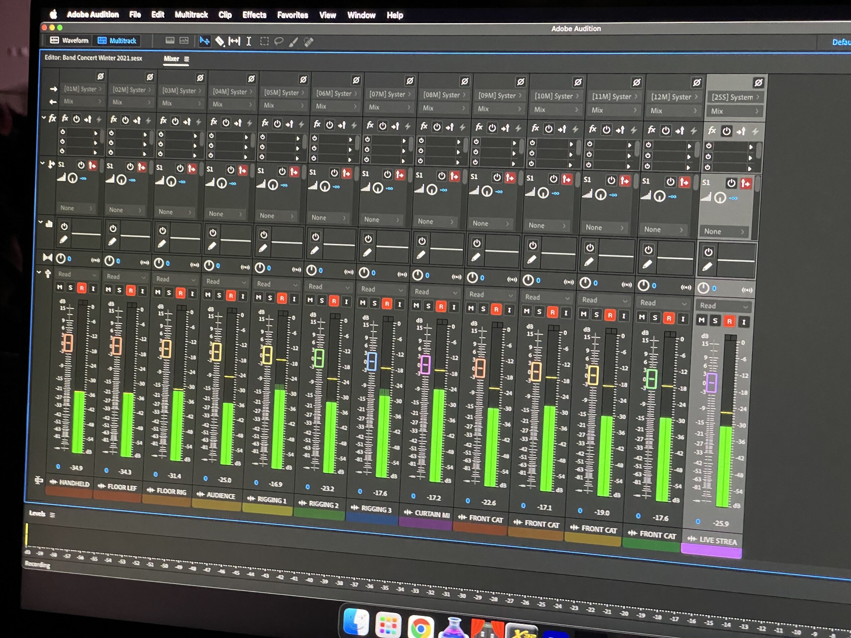Select the Lasso Selection tool
Screen dimensions: 851x638
279,41
